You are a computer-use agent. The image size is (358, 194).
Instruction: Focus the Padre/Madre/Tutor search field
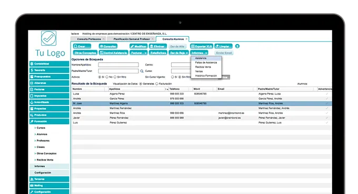(118, 71)
